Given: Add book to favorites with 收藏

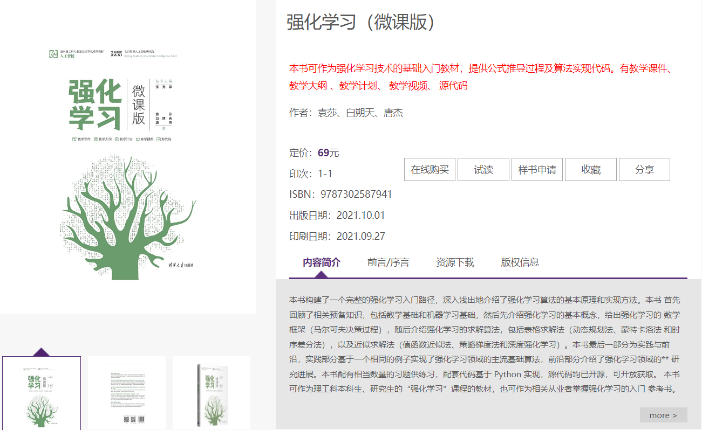Looking at the screenshot, I should (591, 169).
